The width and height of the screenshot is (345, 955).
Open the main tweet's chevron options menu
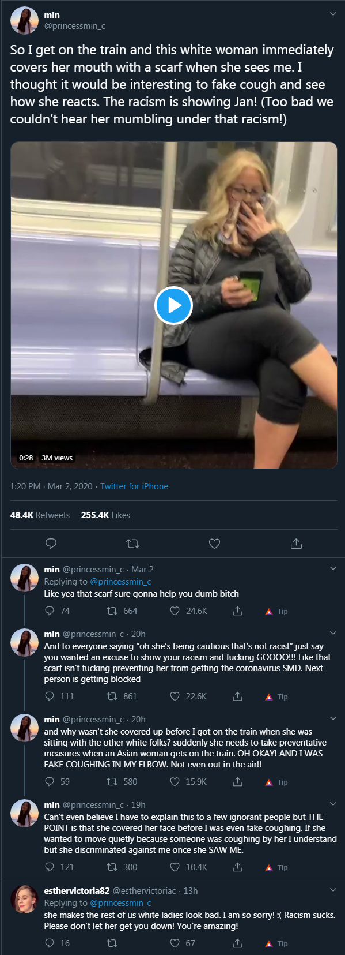(x=333, y=14)
